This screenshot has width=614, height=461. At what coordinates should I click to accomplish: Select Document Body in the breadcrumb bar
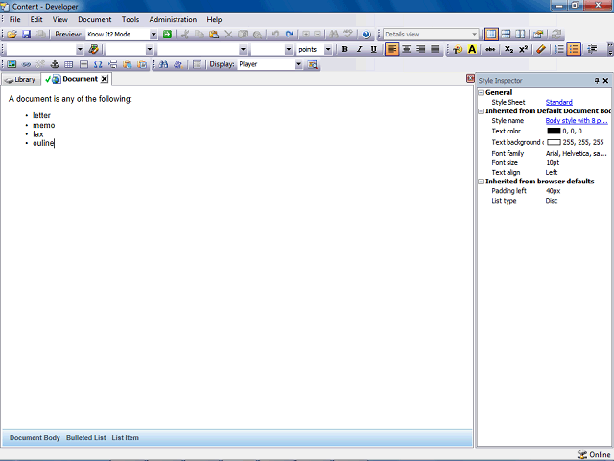click(x=35, y=438)
